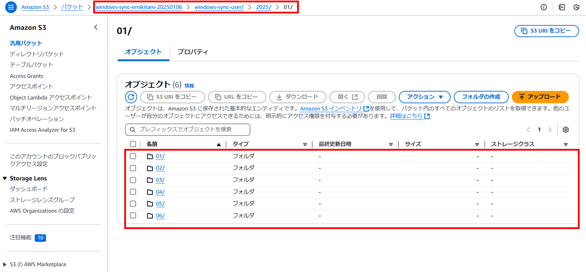Open windows-sync-emikitani-20250106 breadcrumb link
The width and height of the screenshot is (586, 272).
coord(139,7)
